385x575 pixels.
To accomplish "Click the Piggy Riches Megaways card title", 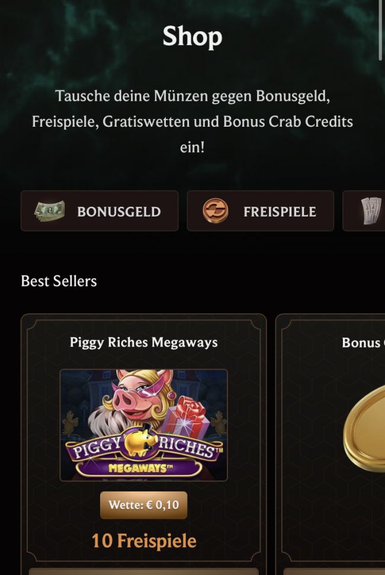I will [x=144, y=342].
